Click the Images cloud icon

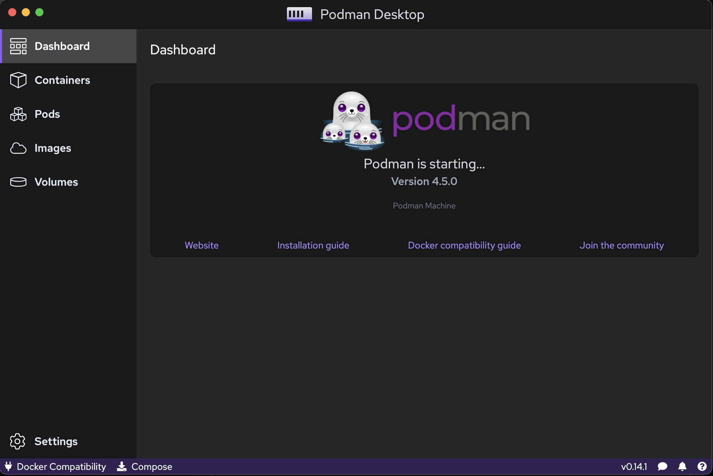[x=18, y=148]
